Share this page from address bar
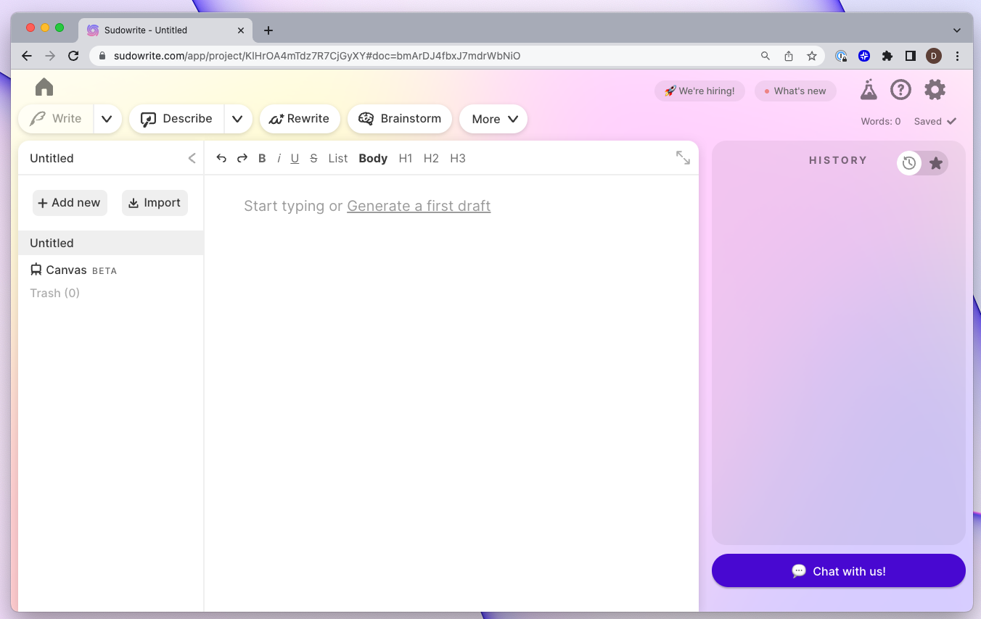This screenshot has width=981, height=619. (x=789, y=56)
